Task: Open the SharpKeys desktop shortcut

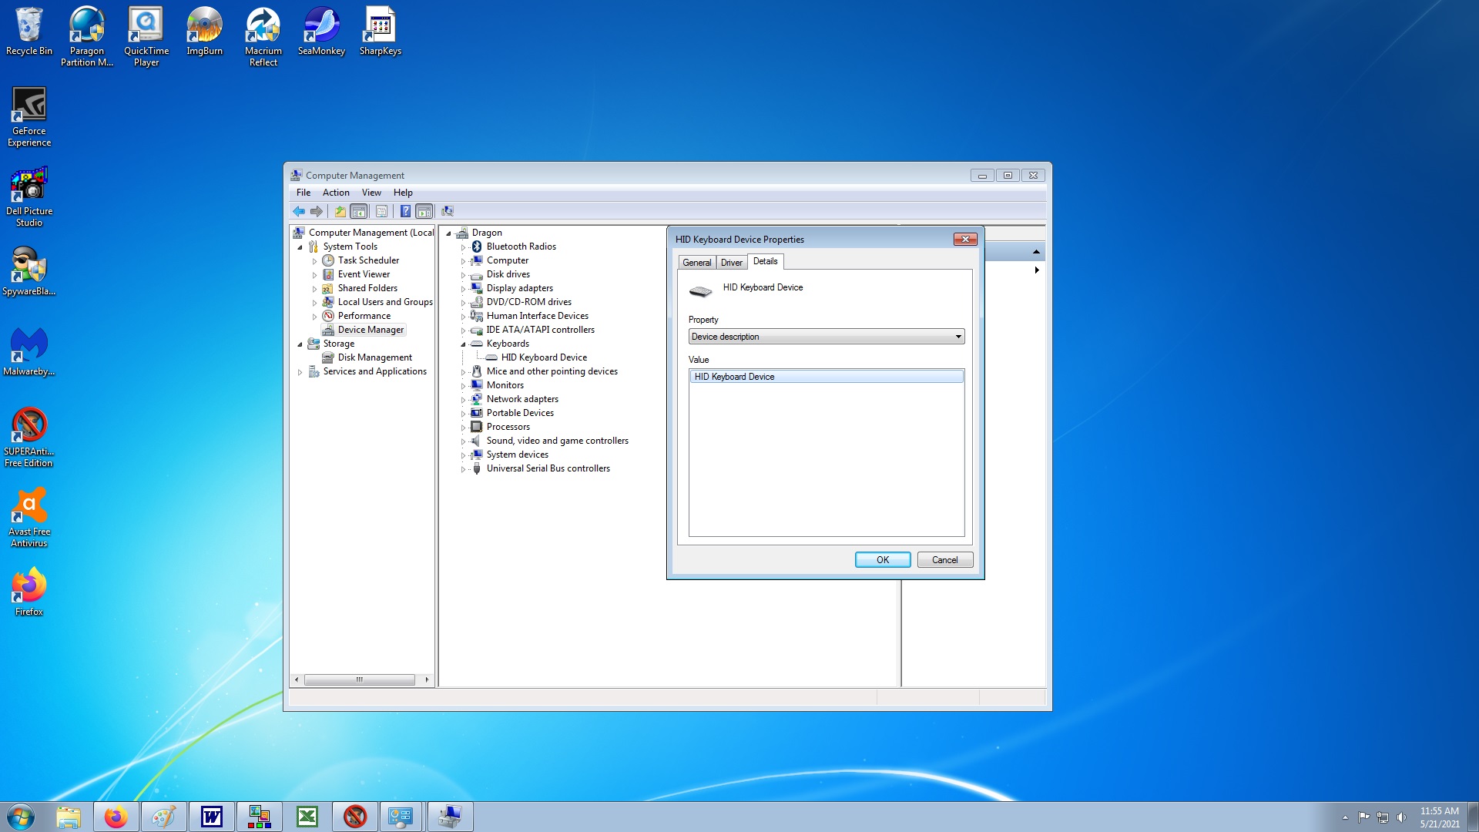Action: (x=380, y=32)
